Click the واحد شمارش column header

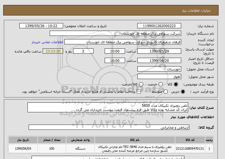[80, 140]
